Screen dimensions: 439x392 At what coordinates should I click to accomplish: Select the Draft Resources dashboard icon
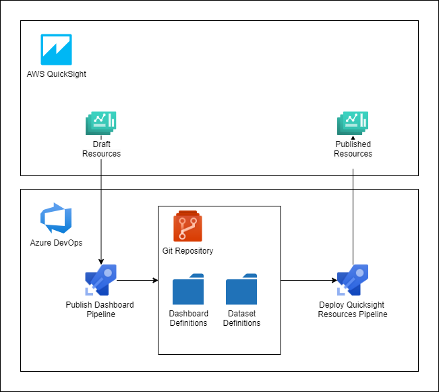100,123
